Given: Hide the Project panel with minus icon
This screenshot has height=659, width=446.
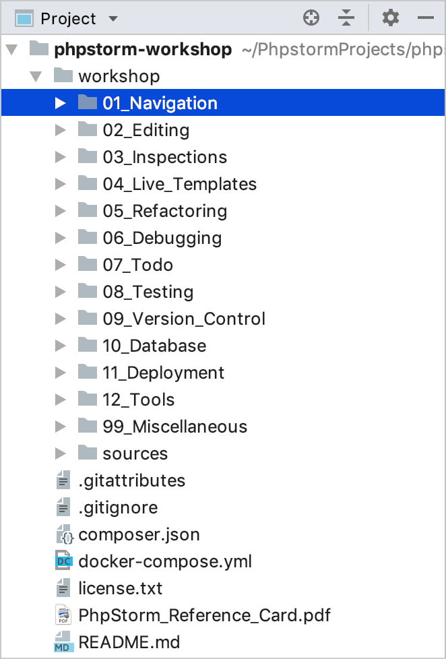Looking at the screenshot, I should coord(426,18).
